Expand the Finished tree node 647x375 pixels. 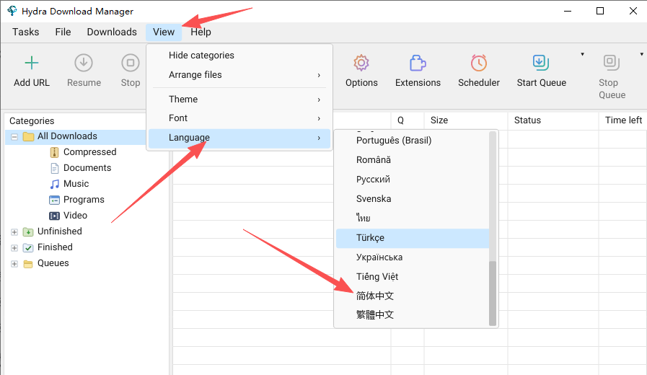(x=14, y=248)
